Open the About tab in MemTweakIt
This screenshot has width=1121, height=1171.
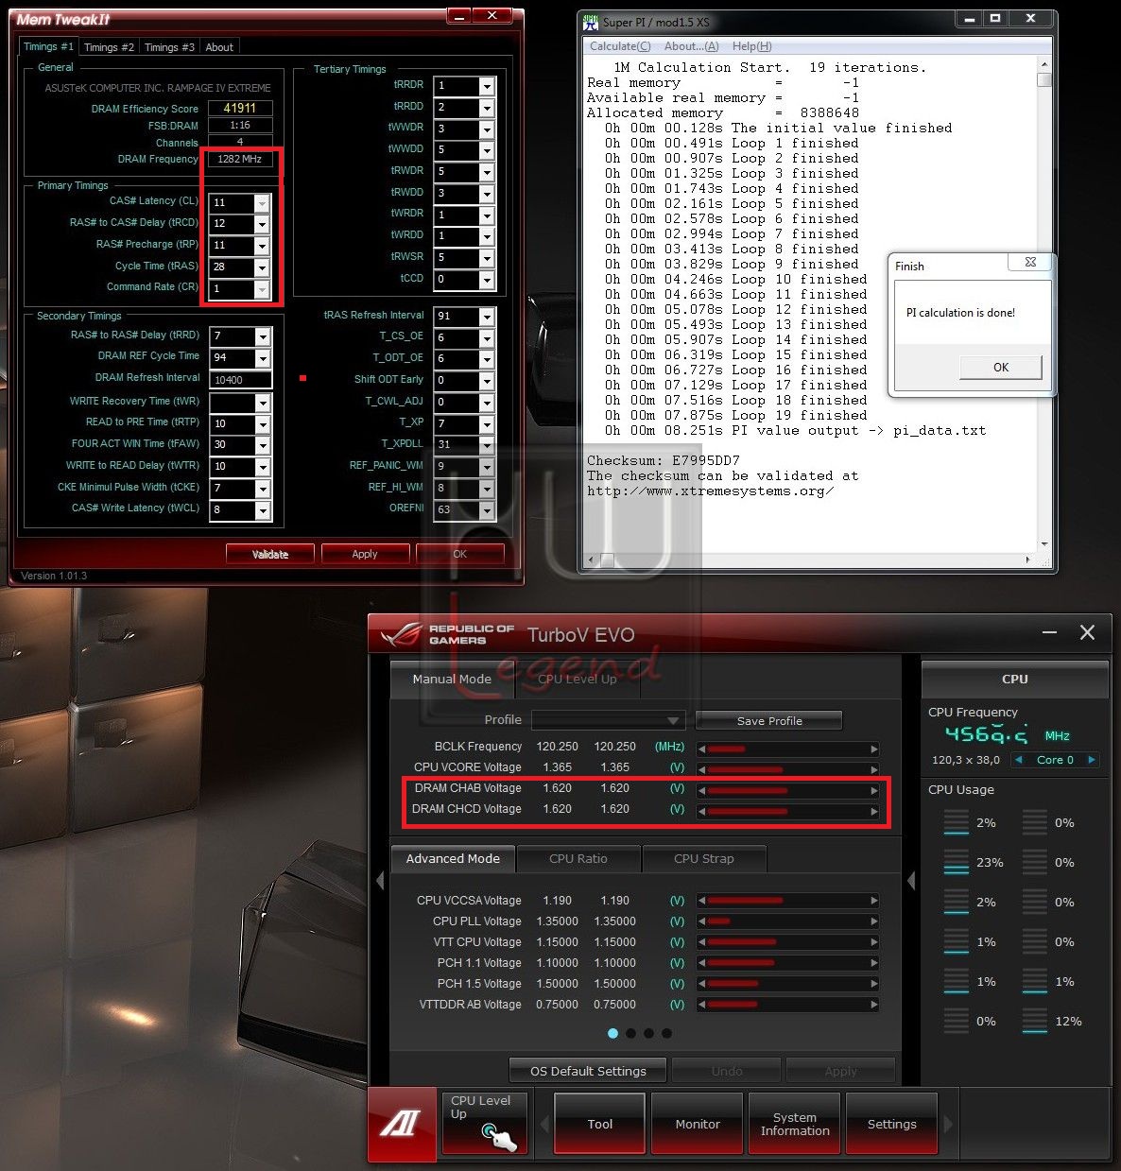[219, 47]
